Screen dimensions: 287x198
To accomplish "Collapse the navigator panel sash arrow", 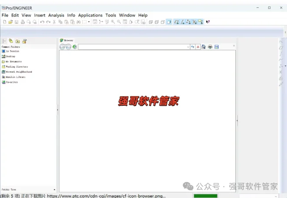I will pyautogui.click(x=58, y=110).
